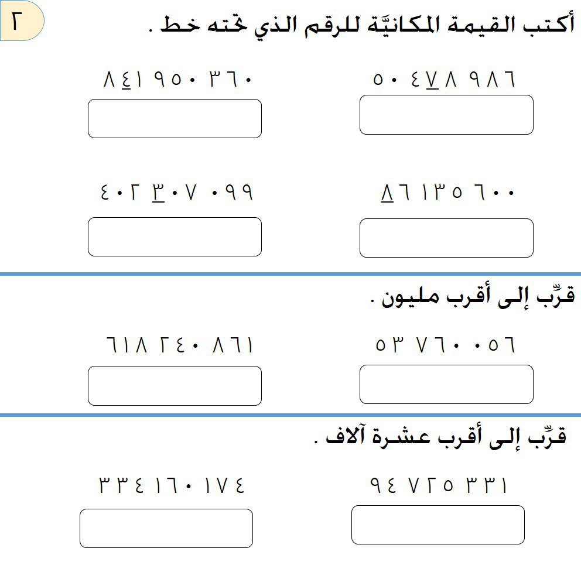
Task: Click the number ٣٣٤١٦٠١٧٤
Action: (171, 485)
